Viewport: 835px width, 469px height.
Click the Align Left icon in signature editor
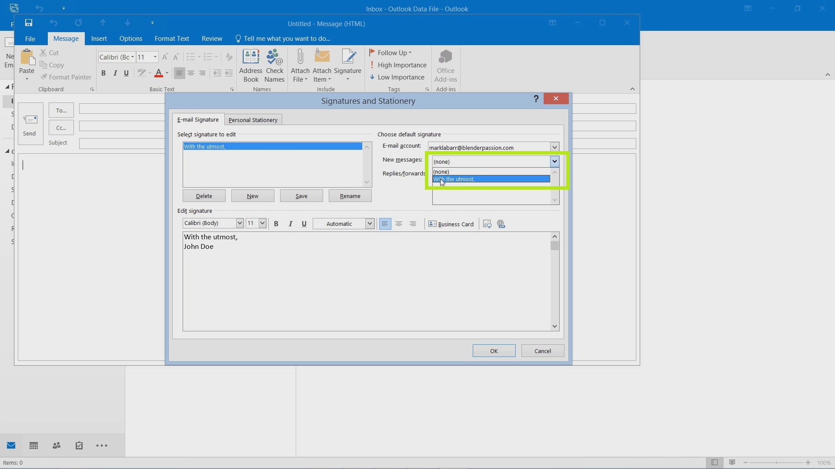385,223
